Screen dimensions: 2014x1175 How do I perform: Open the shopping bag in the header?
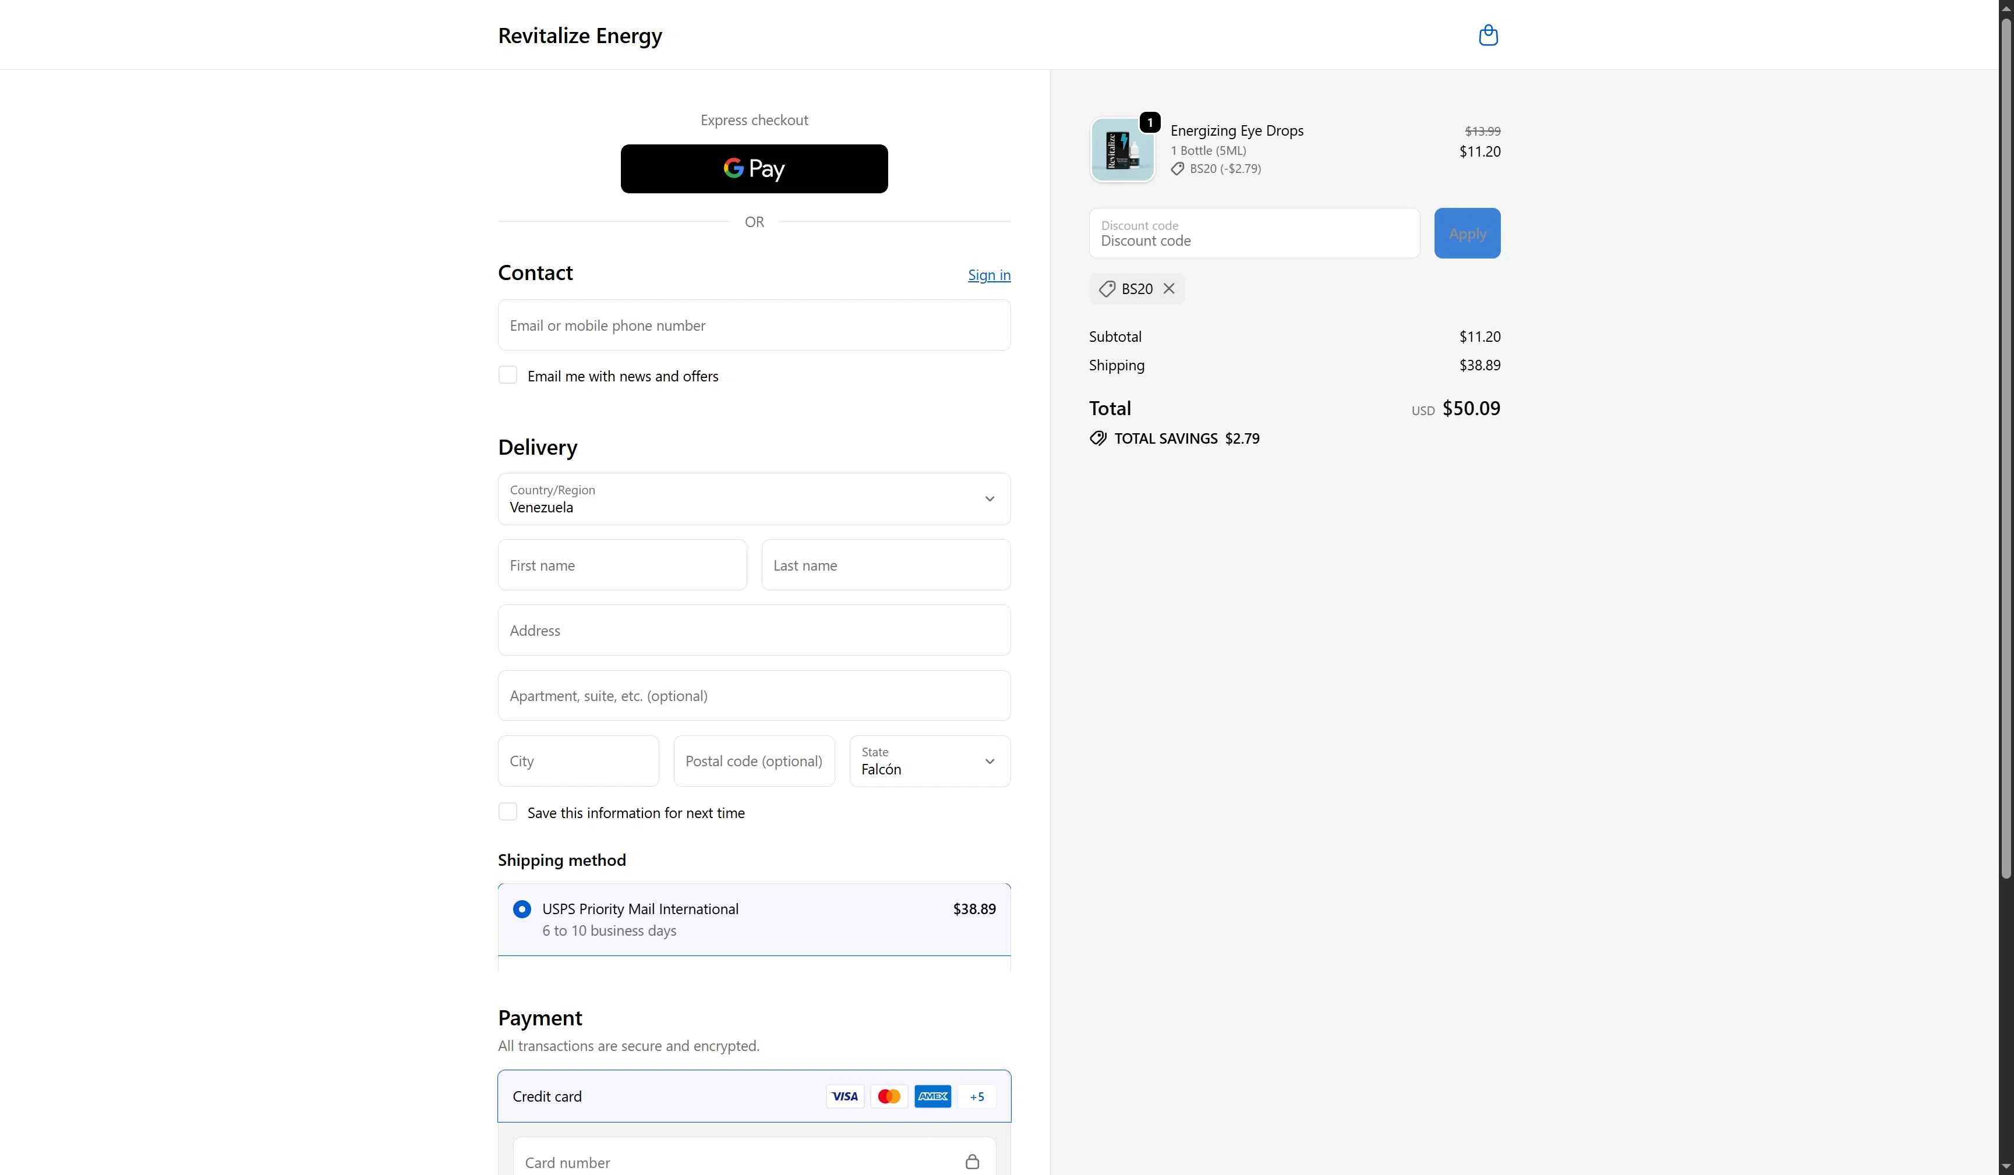click(x=1487, y=35)
